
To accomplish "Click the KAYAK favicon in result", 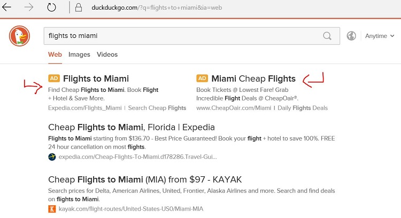I will pos(52,208).
